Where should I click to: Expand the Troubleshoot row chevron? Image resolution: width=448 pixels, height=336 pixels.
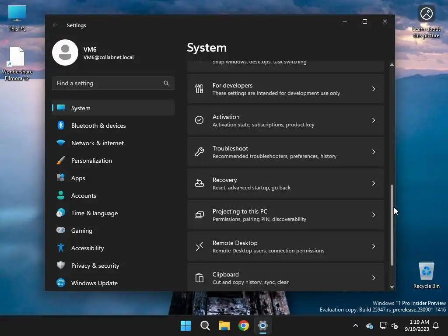pos(374,152)
